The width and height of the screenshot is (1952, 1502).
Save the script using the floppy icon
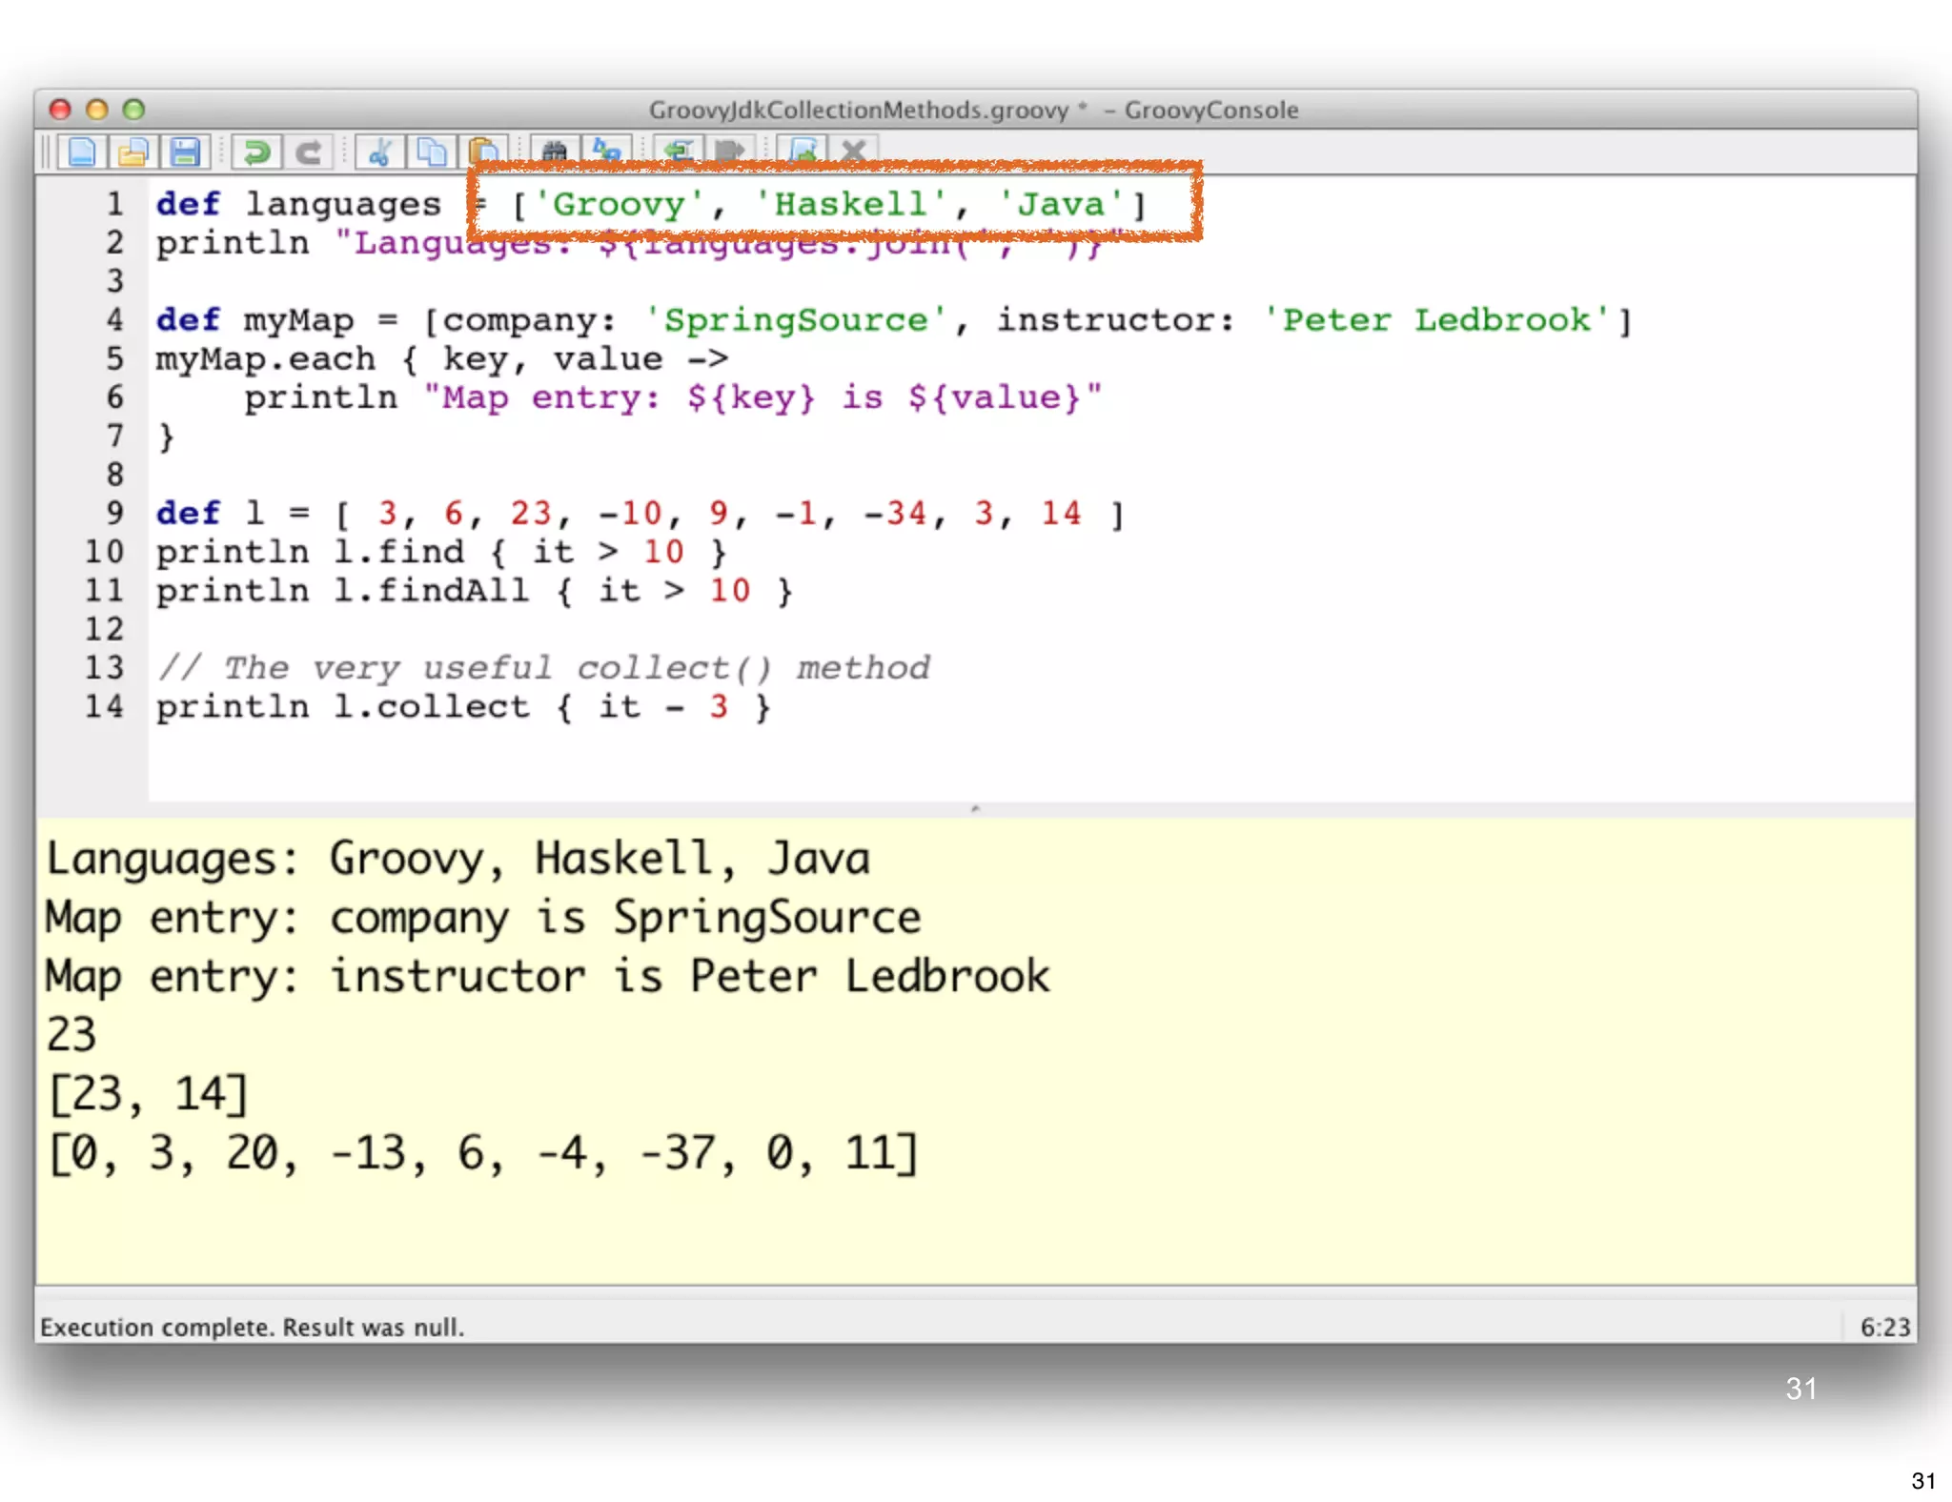[x=185, y=152]
